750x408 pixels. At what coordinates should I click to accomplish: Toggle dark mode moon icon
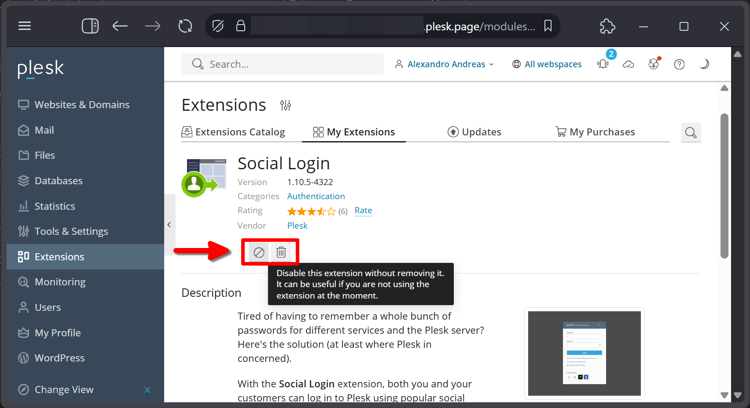pos(704,64)
